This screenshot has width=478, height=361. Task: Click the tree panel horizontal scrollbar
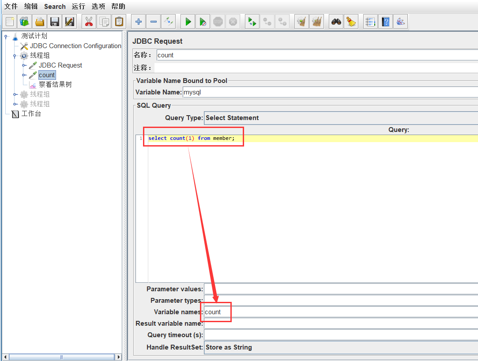tap(61, 357)
